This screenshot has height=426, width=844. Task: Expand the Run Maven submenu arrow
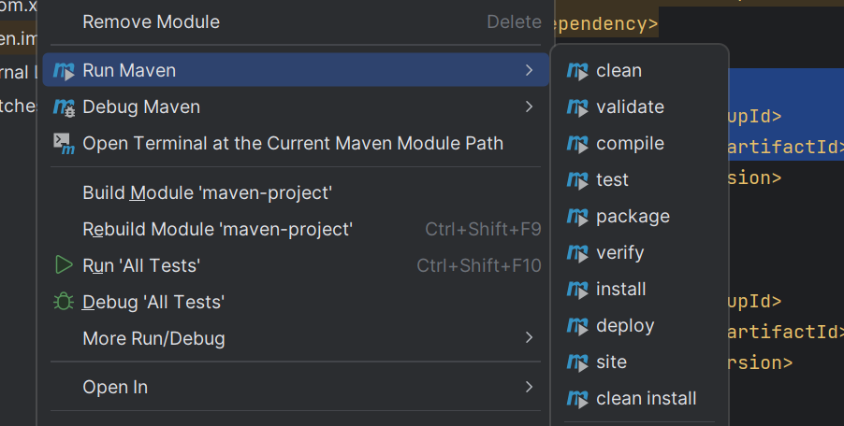point(529,71)
